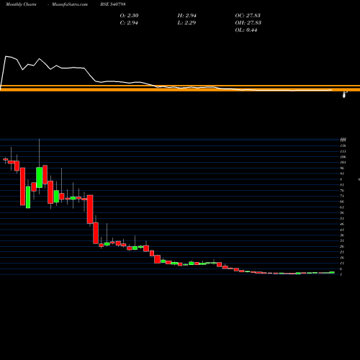Click the 56 price axis label

tap(342, 213)
